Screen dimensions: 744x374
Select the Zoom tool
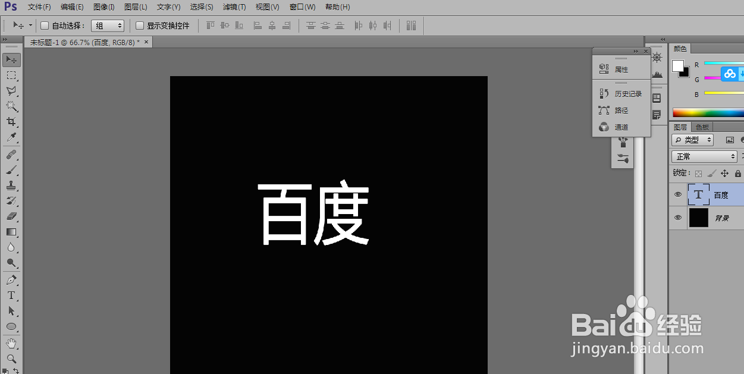coord(11,359)
